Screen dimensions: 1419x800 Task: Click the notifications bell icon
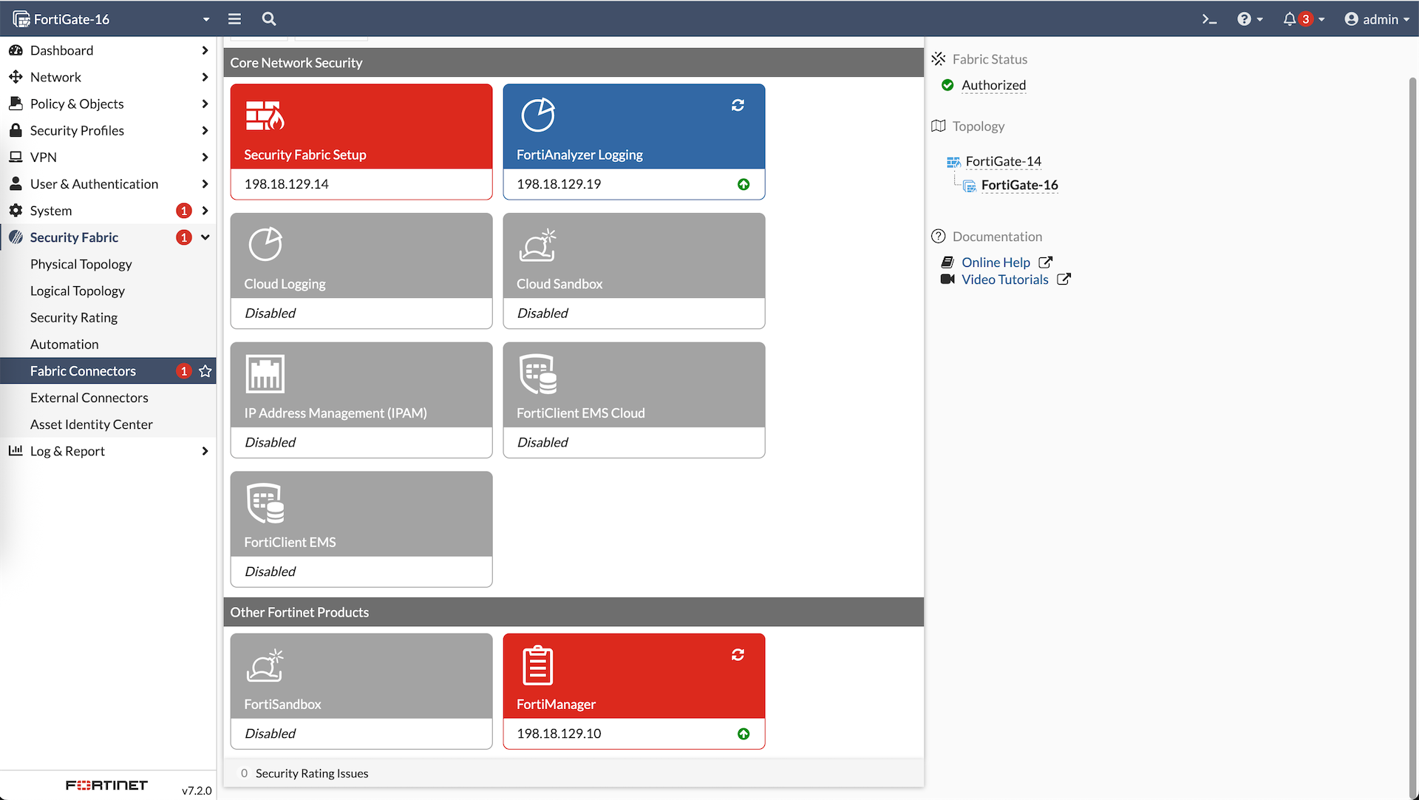coord(1290,19)
